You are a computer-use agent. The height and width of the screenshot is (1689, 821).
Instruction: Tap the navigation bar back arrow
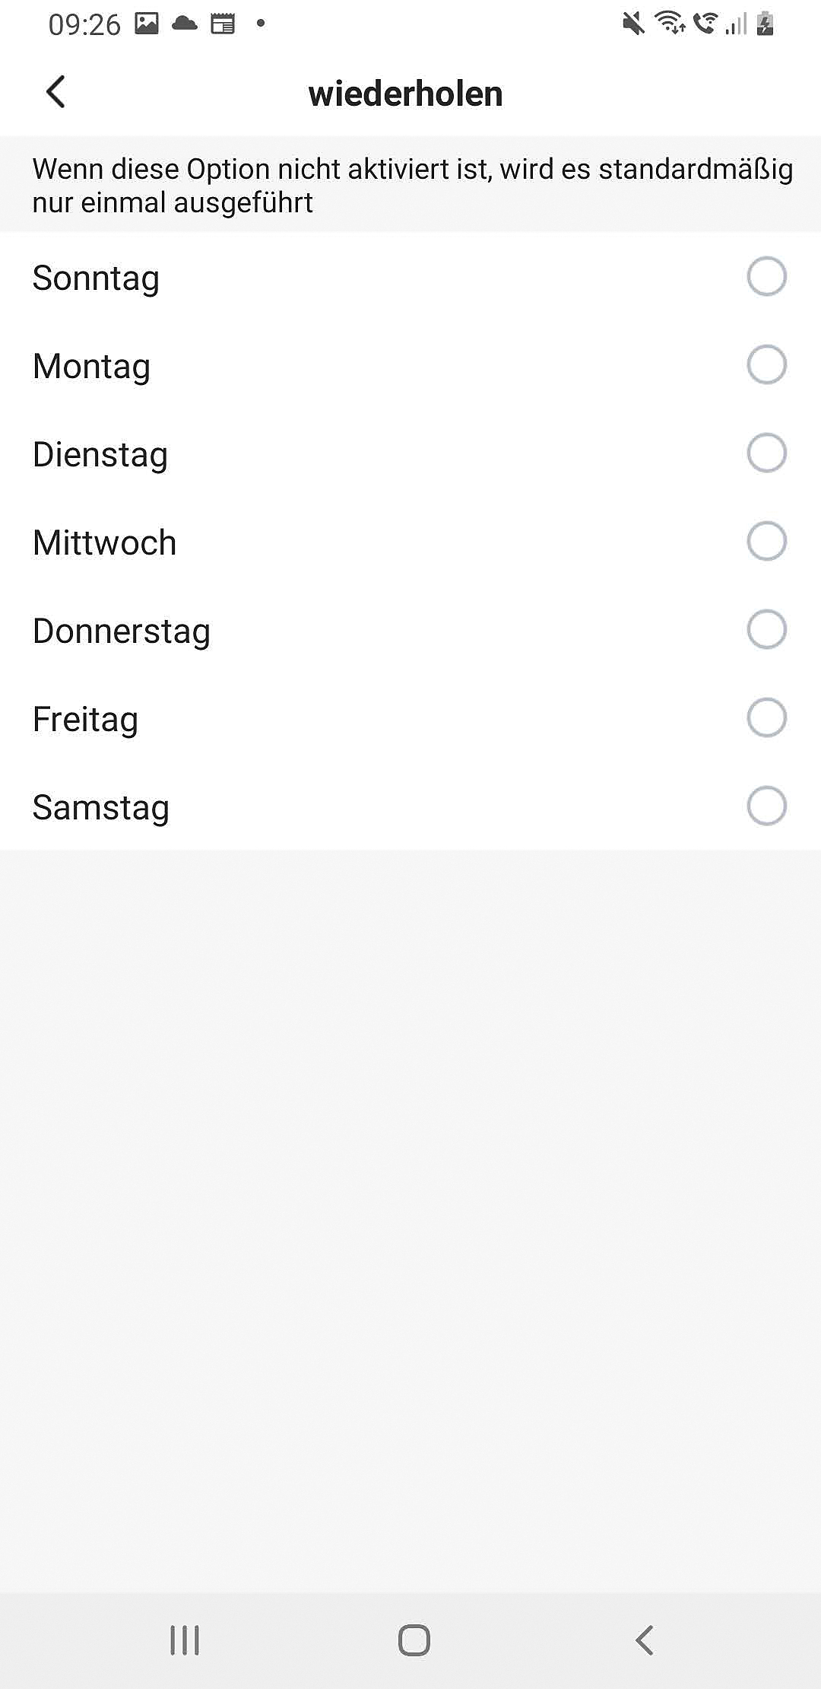(x=645, y=1640)
